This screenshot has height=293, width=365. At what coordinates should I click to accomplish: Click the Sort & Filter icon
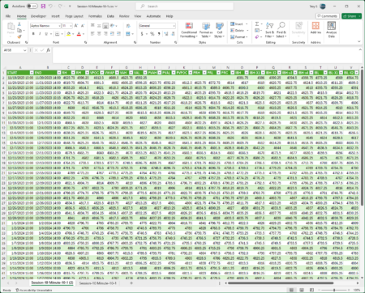coord(269,30)
